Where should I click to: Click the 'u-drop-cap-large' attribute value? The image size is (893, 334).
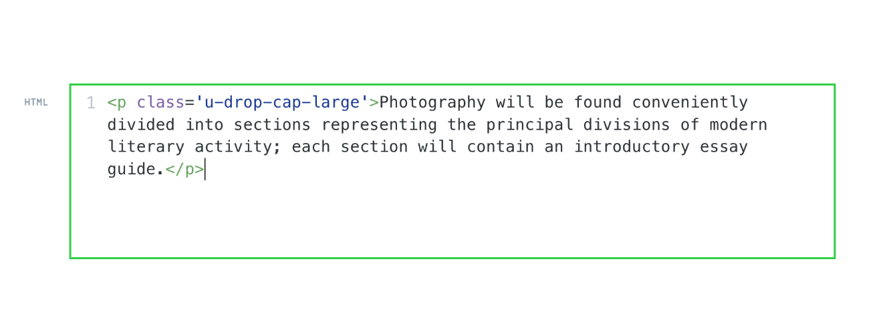pos(282,103)
